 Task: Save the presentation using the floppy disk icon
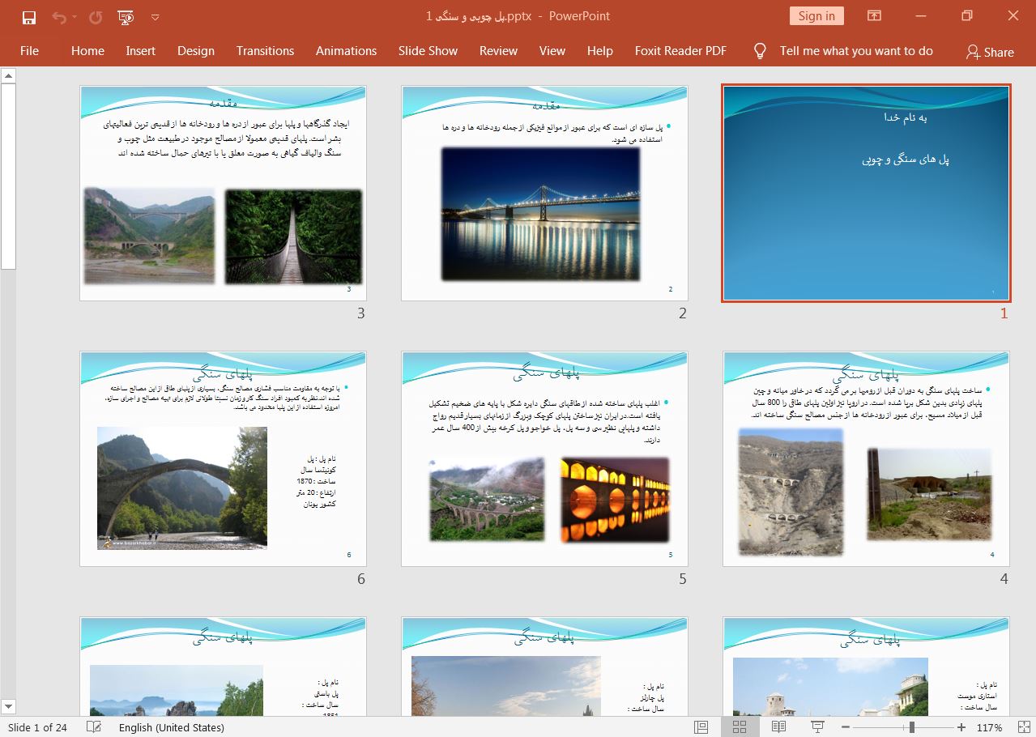29,16
